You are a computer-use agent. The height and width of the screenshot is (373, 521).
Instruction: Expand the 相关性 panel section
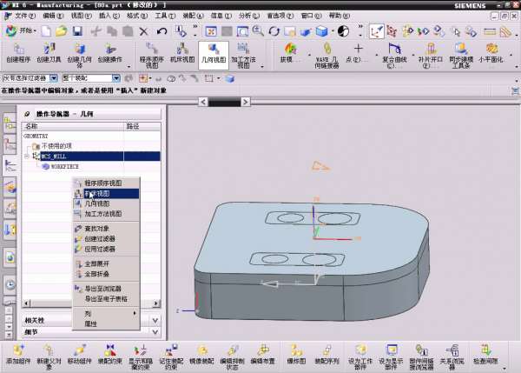coord(155,321)
